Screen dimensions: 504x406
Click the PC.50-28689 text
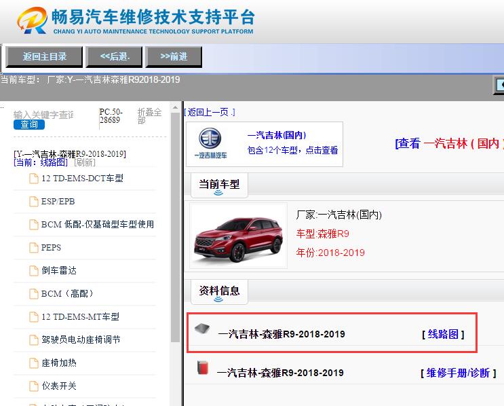pyautogui.click(x=111, y=116)
